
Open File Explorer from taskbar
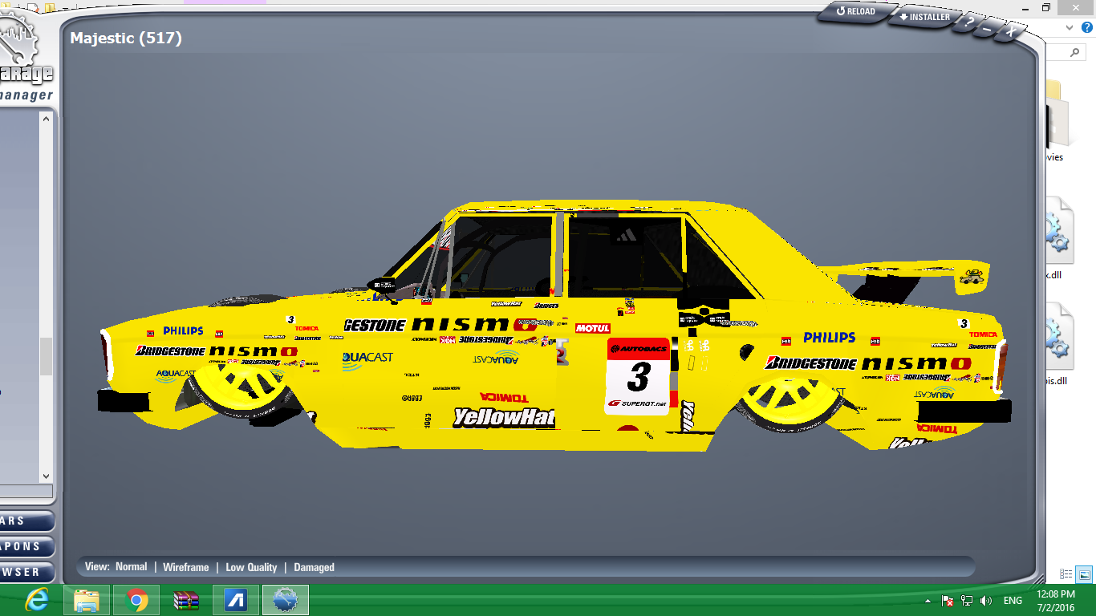(x=86, y=600)
